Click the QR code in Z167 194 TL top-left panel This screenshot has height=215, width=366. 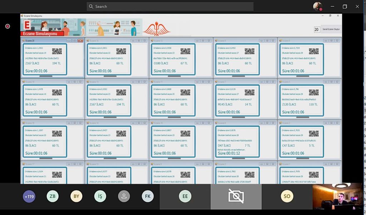tap(57, 51)
